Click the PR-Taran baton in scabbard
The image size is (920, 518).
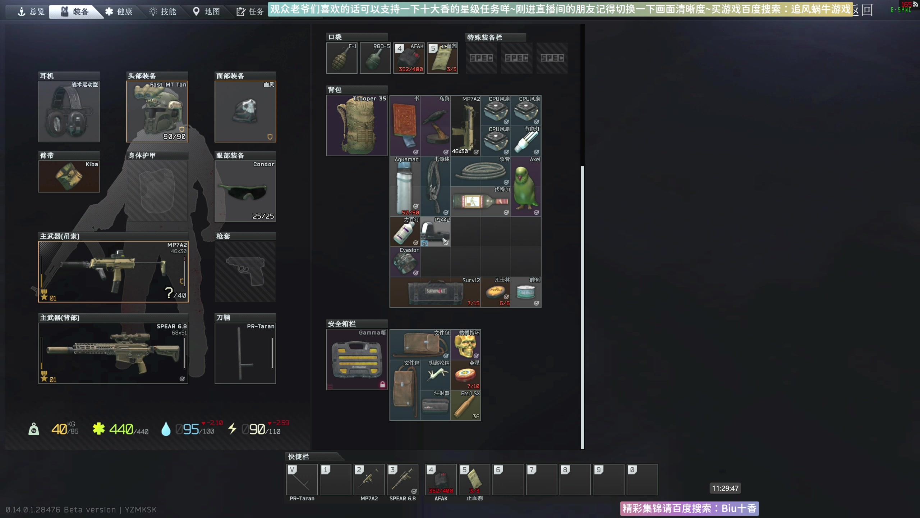(x=245, y=353)
